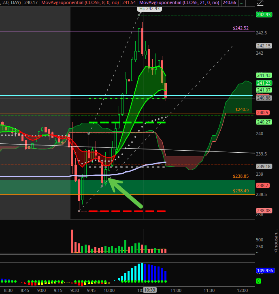279x294 pixels.
Task: Click the green 242.93 price axis tag
Action: (x=263, y=15)
